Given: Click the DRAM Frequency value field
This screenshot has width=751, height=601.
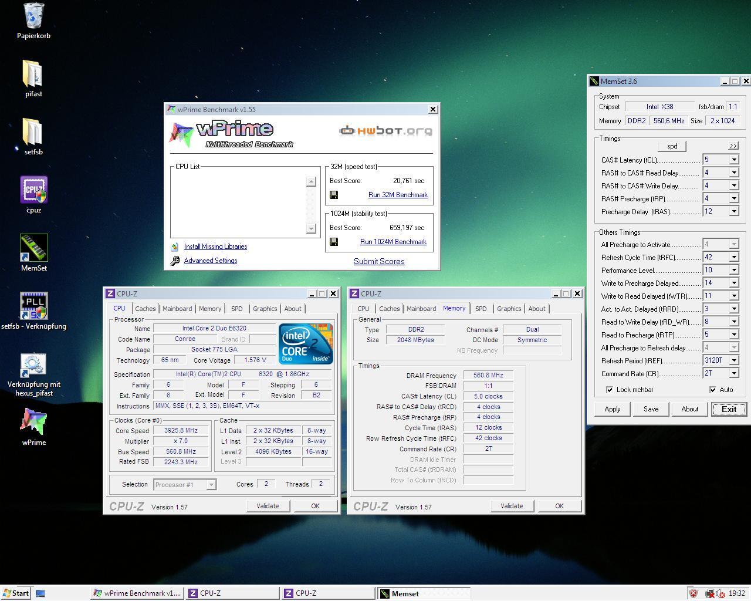Looking at the screenshot, I should tap(488, 376).
